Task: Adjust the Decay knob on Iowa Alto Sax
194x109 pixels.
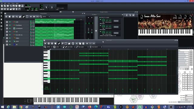Action: coord(180,16)
